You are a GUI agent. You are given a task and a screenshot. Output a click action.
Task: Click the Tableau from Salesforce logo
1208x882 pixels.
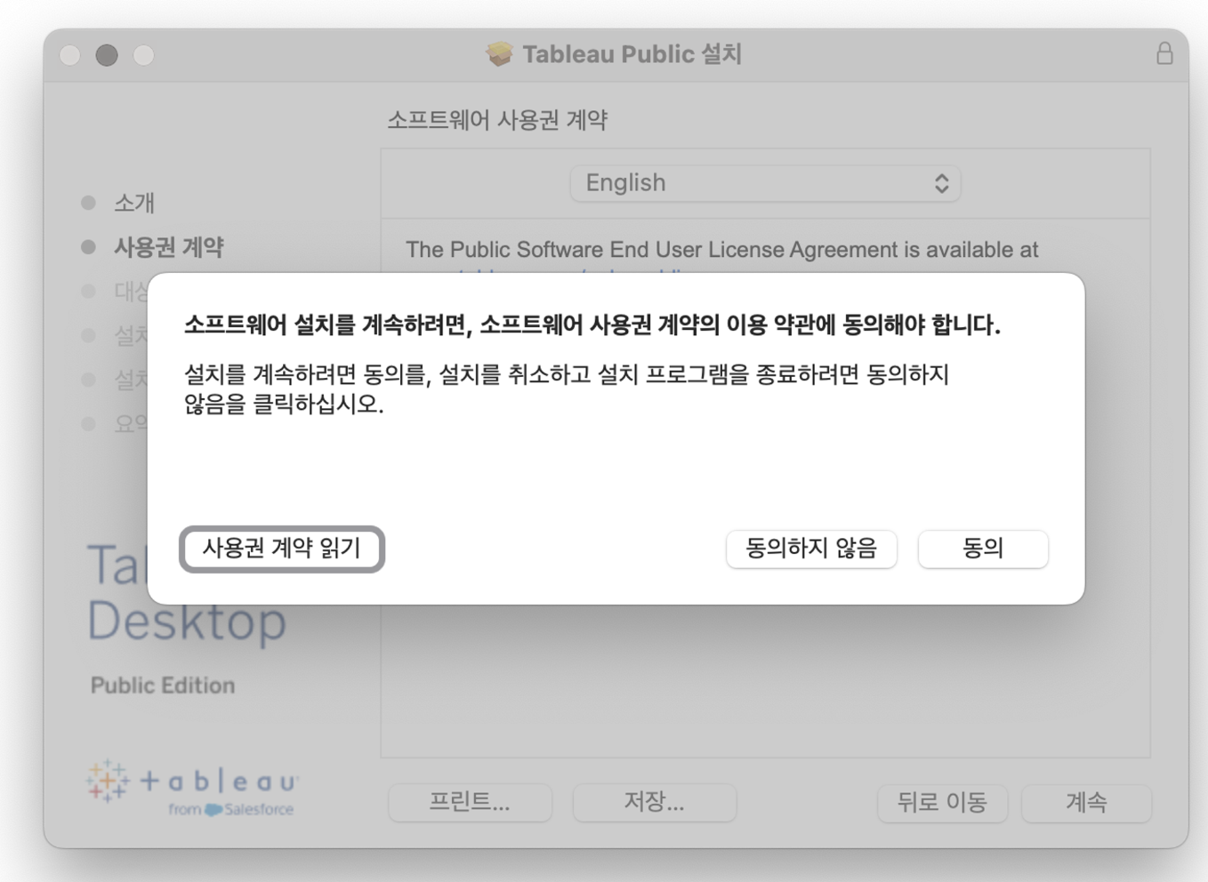click(x=192, y=788)
